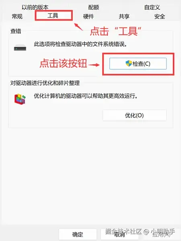
Task: Confirm with the 确定 button
Action: (x=78, y=234)
